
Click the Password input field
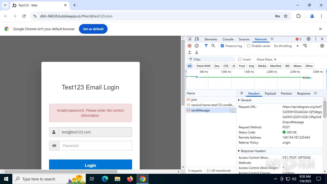click(x=96, y=146)
